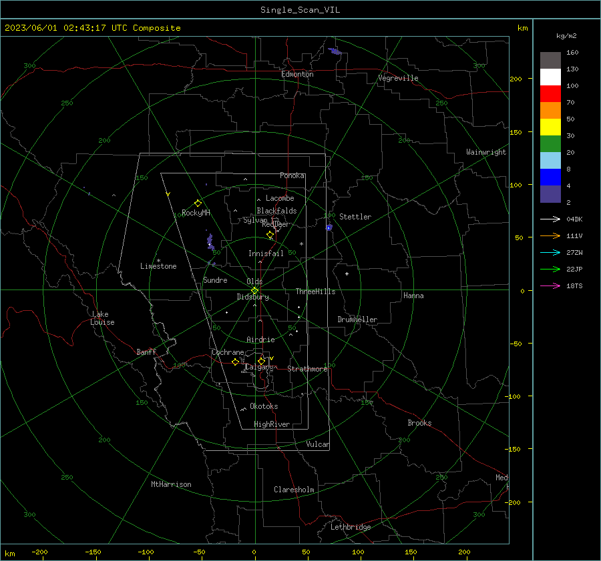Image resolution: width=601 pixels, height=561 pixels.
Task: Click the Ponoka label
Action: pyautogui.click(x=292, y=175)
